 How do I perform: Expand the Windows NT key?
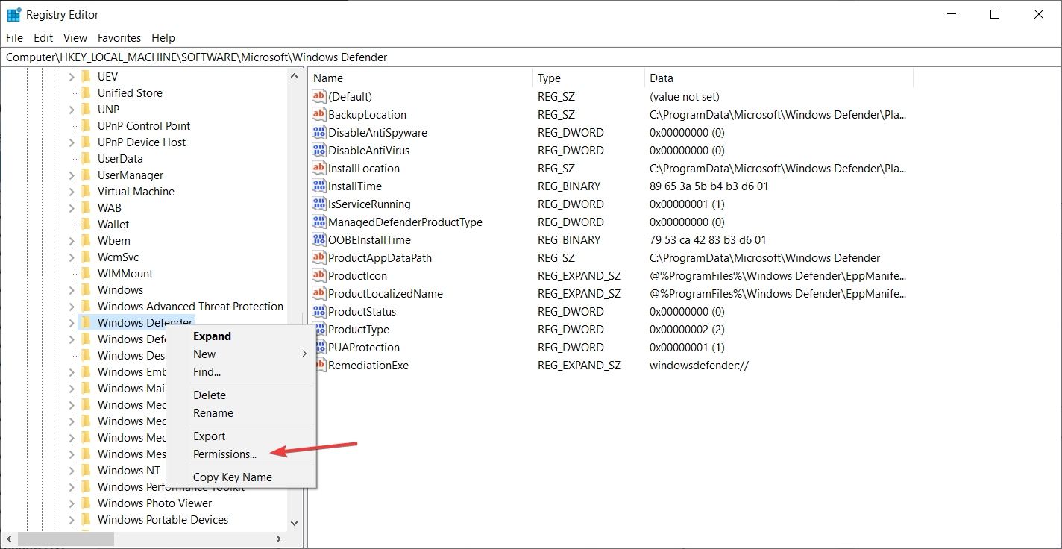click(72, 470)
